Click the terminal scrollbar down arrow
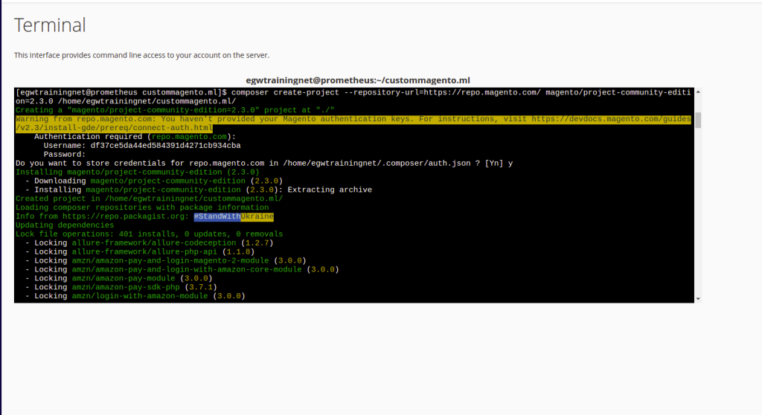 pyautogui.click(x=697, y=298)
